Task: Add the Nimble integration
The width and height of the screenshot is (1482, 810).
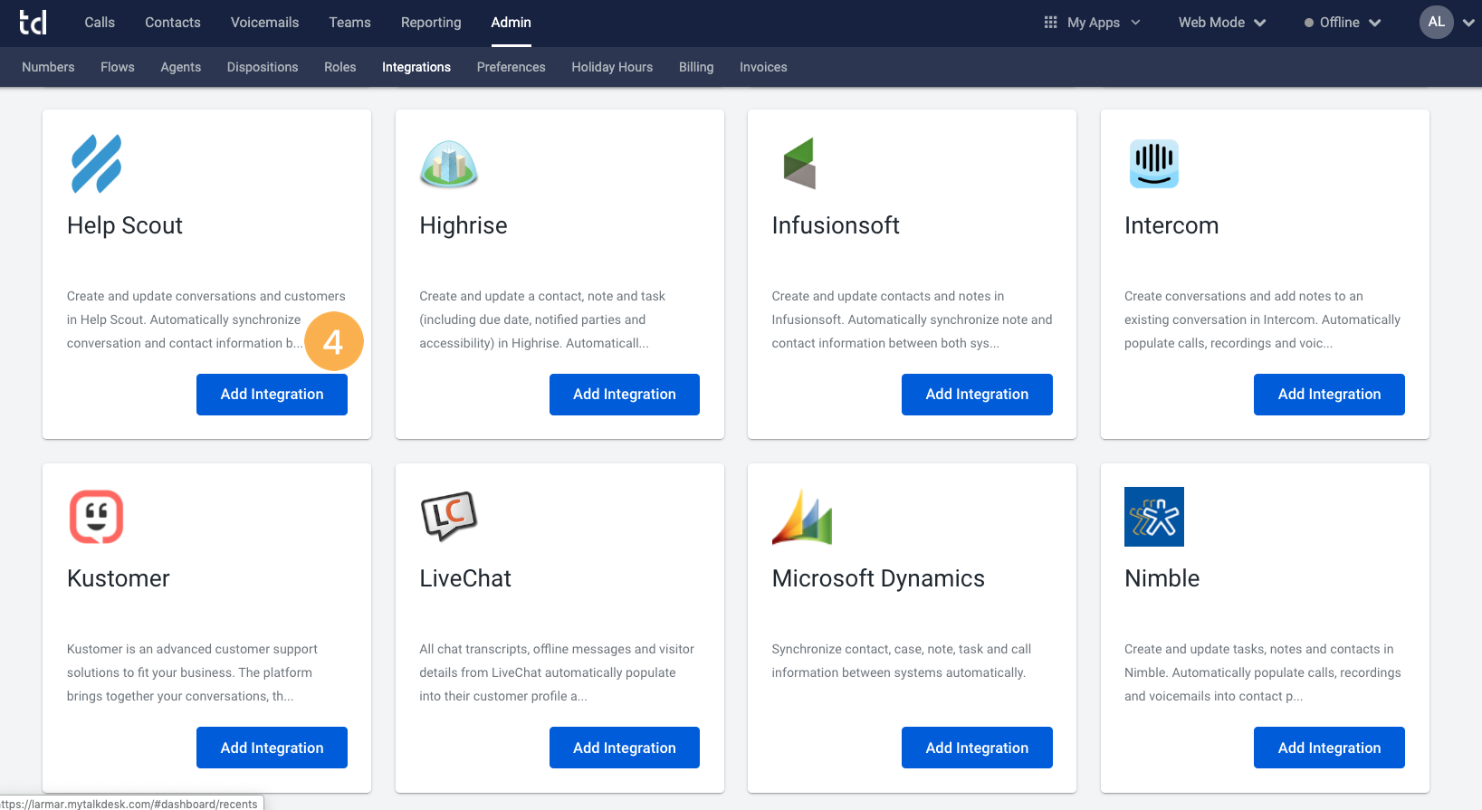Action: click(x=1329, y=748)
